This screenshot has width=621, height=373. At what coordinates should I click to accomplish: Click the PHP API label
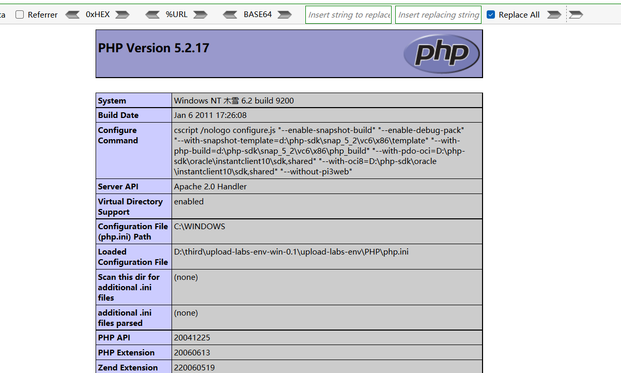click(x=115, y=338)
